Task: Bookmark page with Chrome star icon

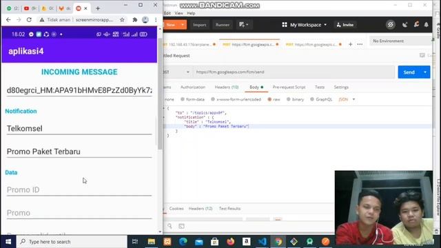Action: [x=122, y=20]
